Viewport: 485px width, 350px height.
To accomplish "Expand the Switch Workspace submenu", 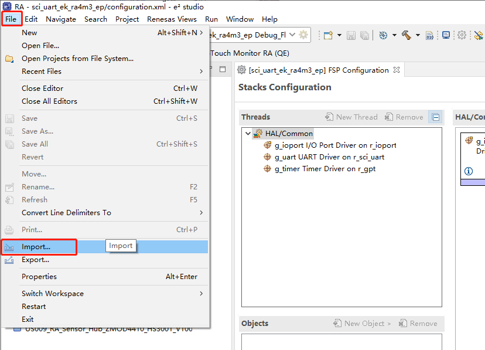I will [x=105, y=294].
